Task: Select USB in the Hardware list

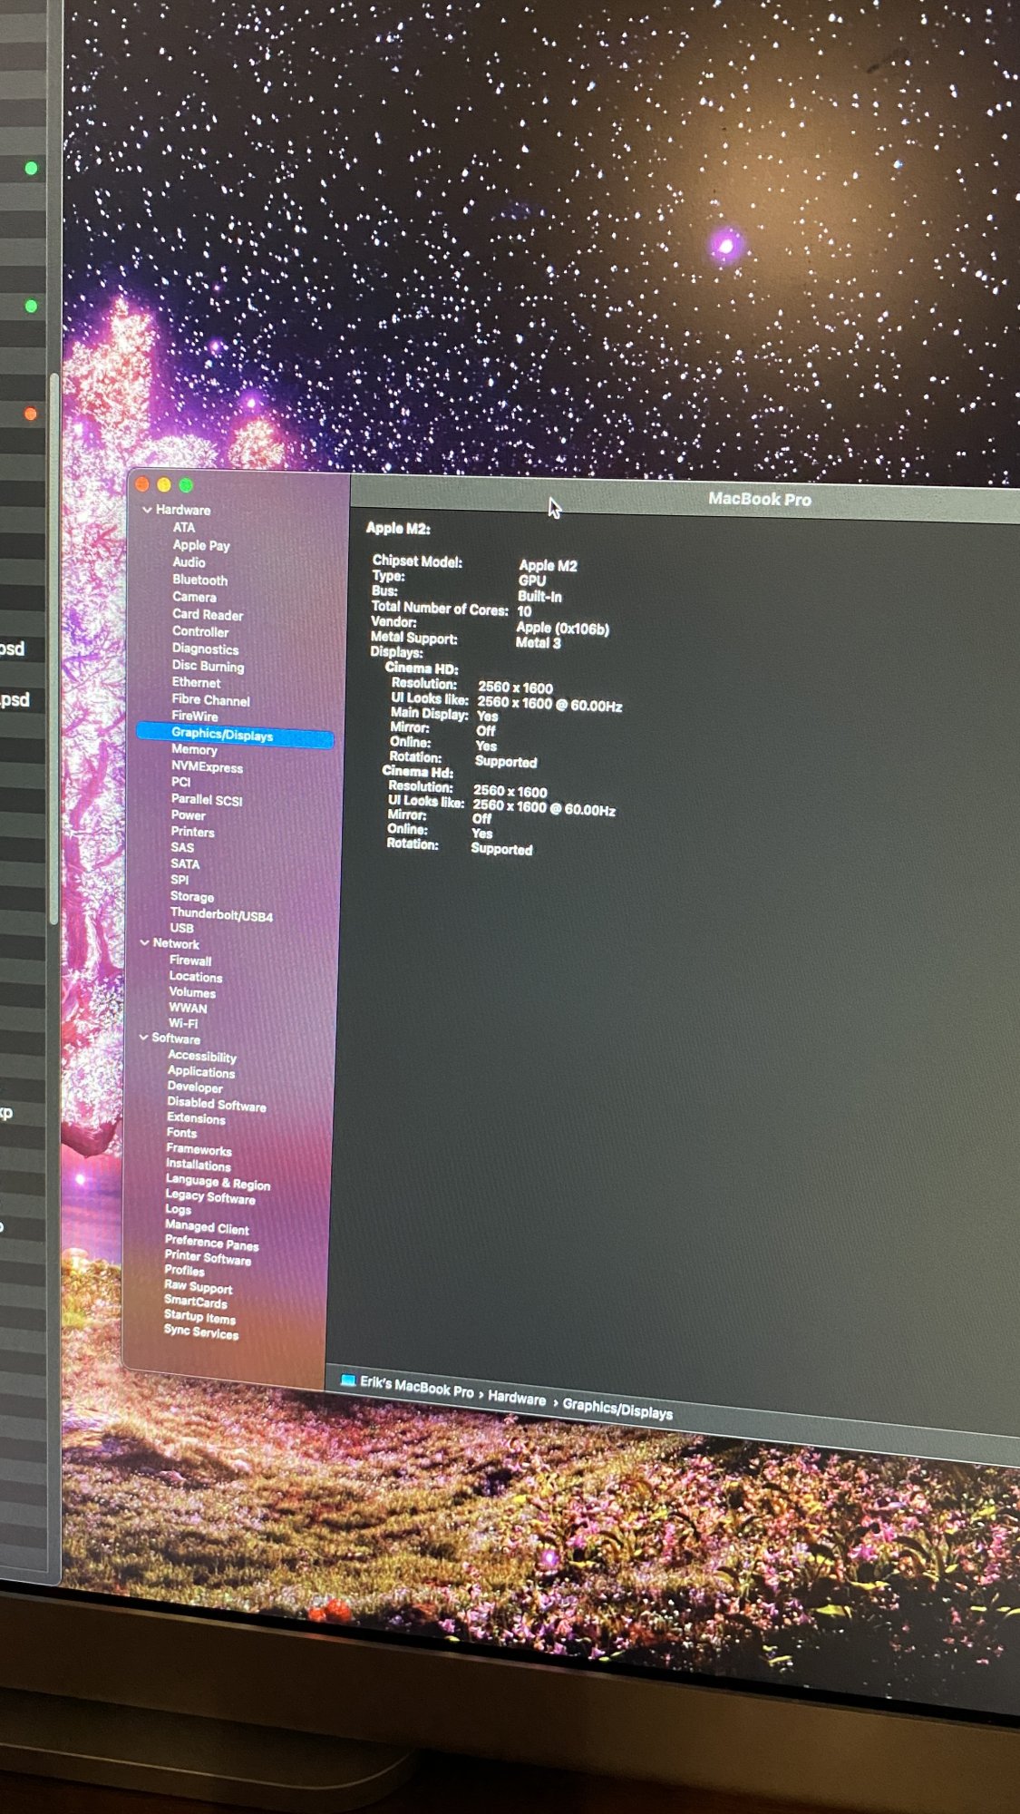Action: pos(181,928)
